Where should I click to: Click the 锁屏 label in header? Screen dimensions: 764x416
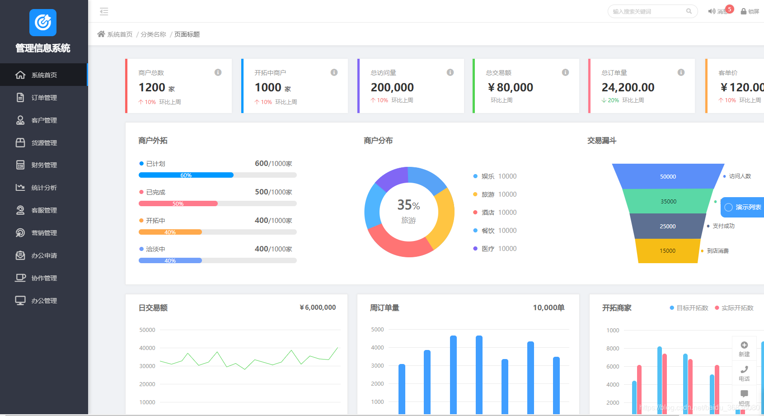[754, 12]
